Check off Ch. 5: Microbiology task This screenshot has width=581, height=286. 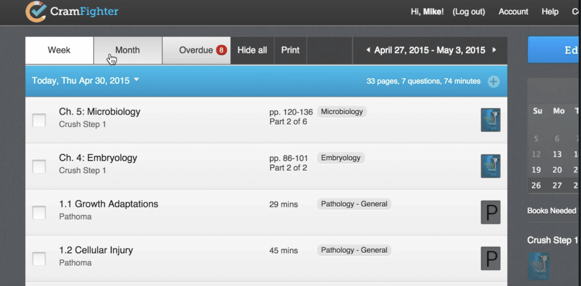click(39, 120)
